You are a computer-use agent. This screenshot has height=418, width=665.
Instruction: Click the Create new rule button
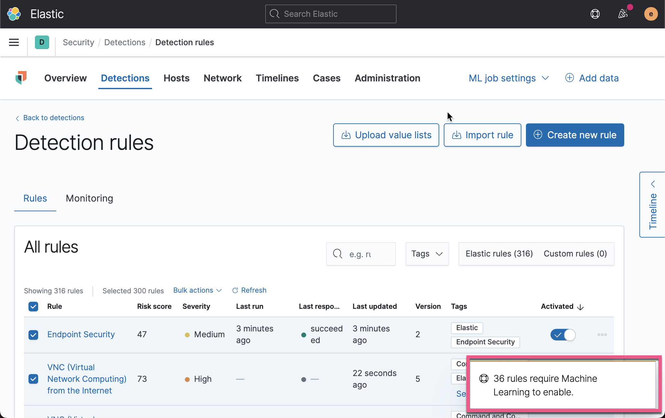click(x=575, y=135)
